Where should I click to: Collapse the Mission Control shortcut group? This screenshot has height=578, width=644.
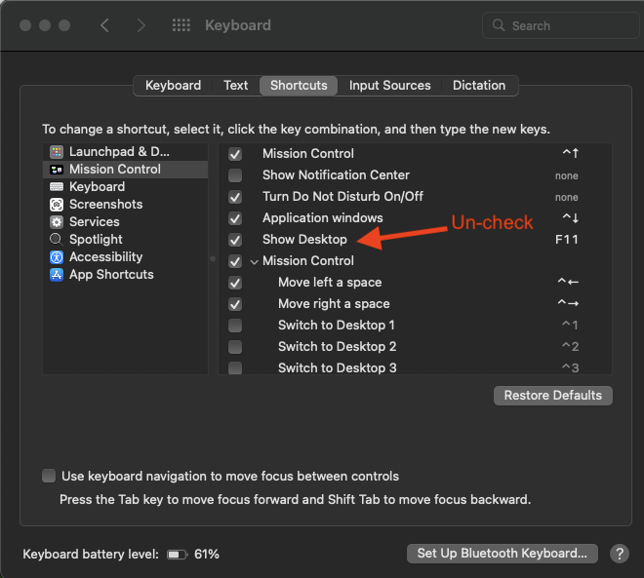(x=254, y=261)
